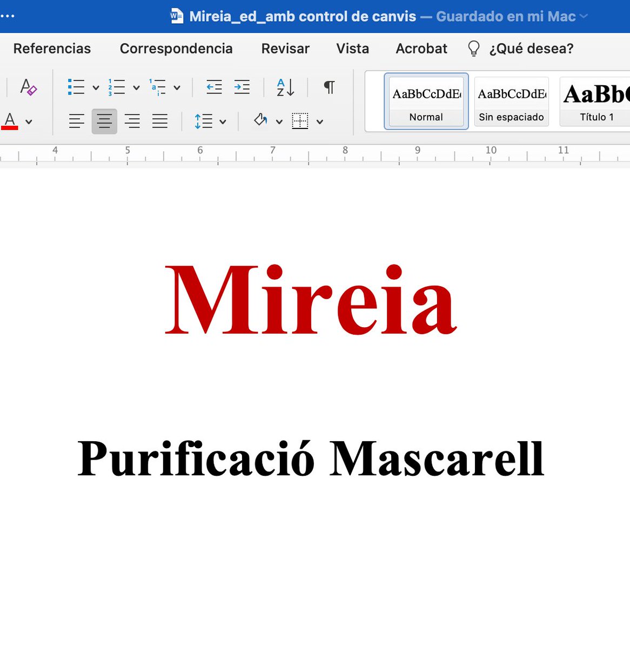
Task: Click the Word document icon in title bar
Action: click(x=177, y=16)
